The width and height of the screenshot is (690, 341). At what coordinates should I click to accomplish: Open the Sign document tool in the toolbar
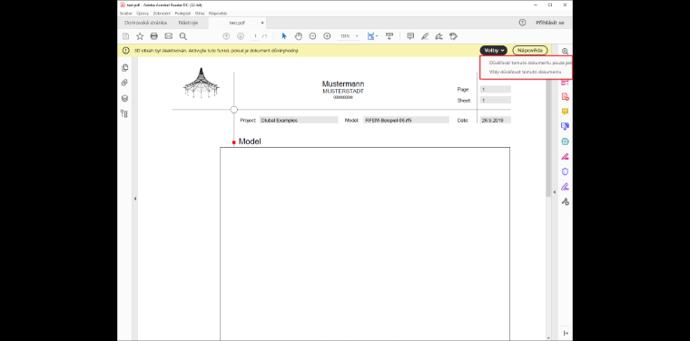pyautogui.click(x=439, y=36)
